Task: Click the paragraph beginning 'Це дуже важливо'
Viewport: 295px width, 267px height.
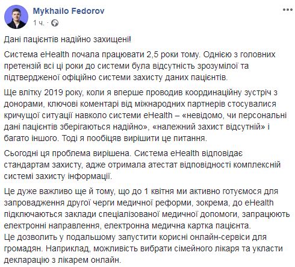Action: pos(147,209)
